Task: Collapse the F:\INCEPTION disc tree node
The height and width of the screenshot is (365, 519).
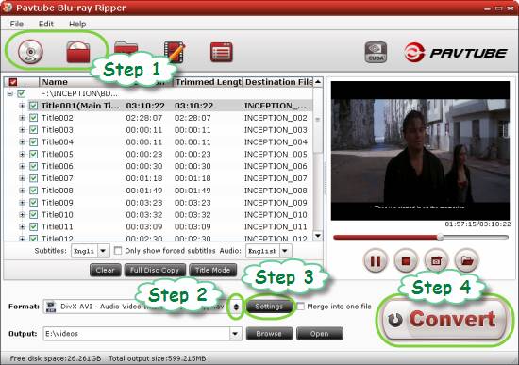Action: click(x=10, y=93)
